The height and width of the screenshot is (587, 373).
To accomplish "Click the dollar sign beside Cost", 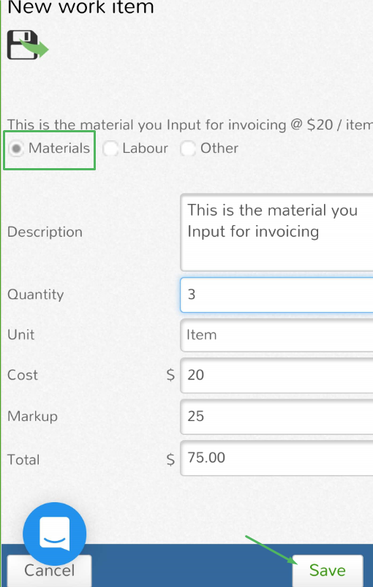I will click(170, 375).
